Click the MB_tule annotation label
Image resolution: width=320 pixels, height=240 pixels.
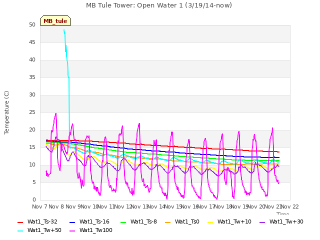[55, 21]
